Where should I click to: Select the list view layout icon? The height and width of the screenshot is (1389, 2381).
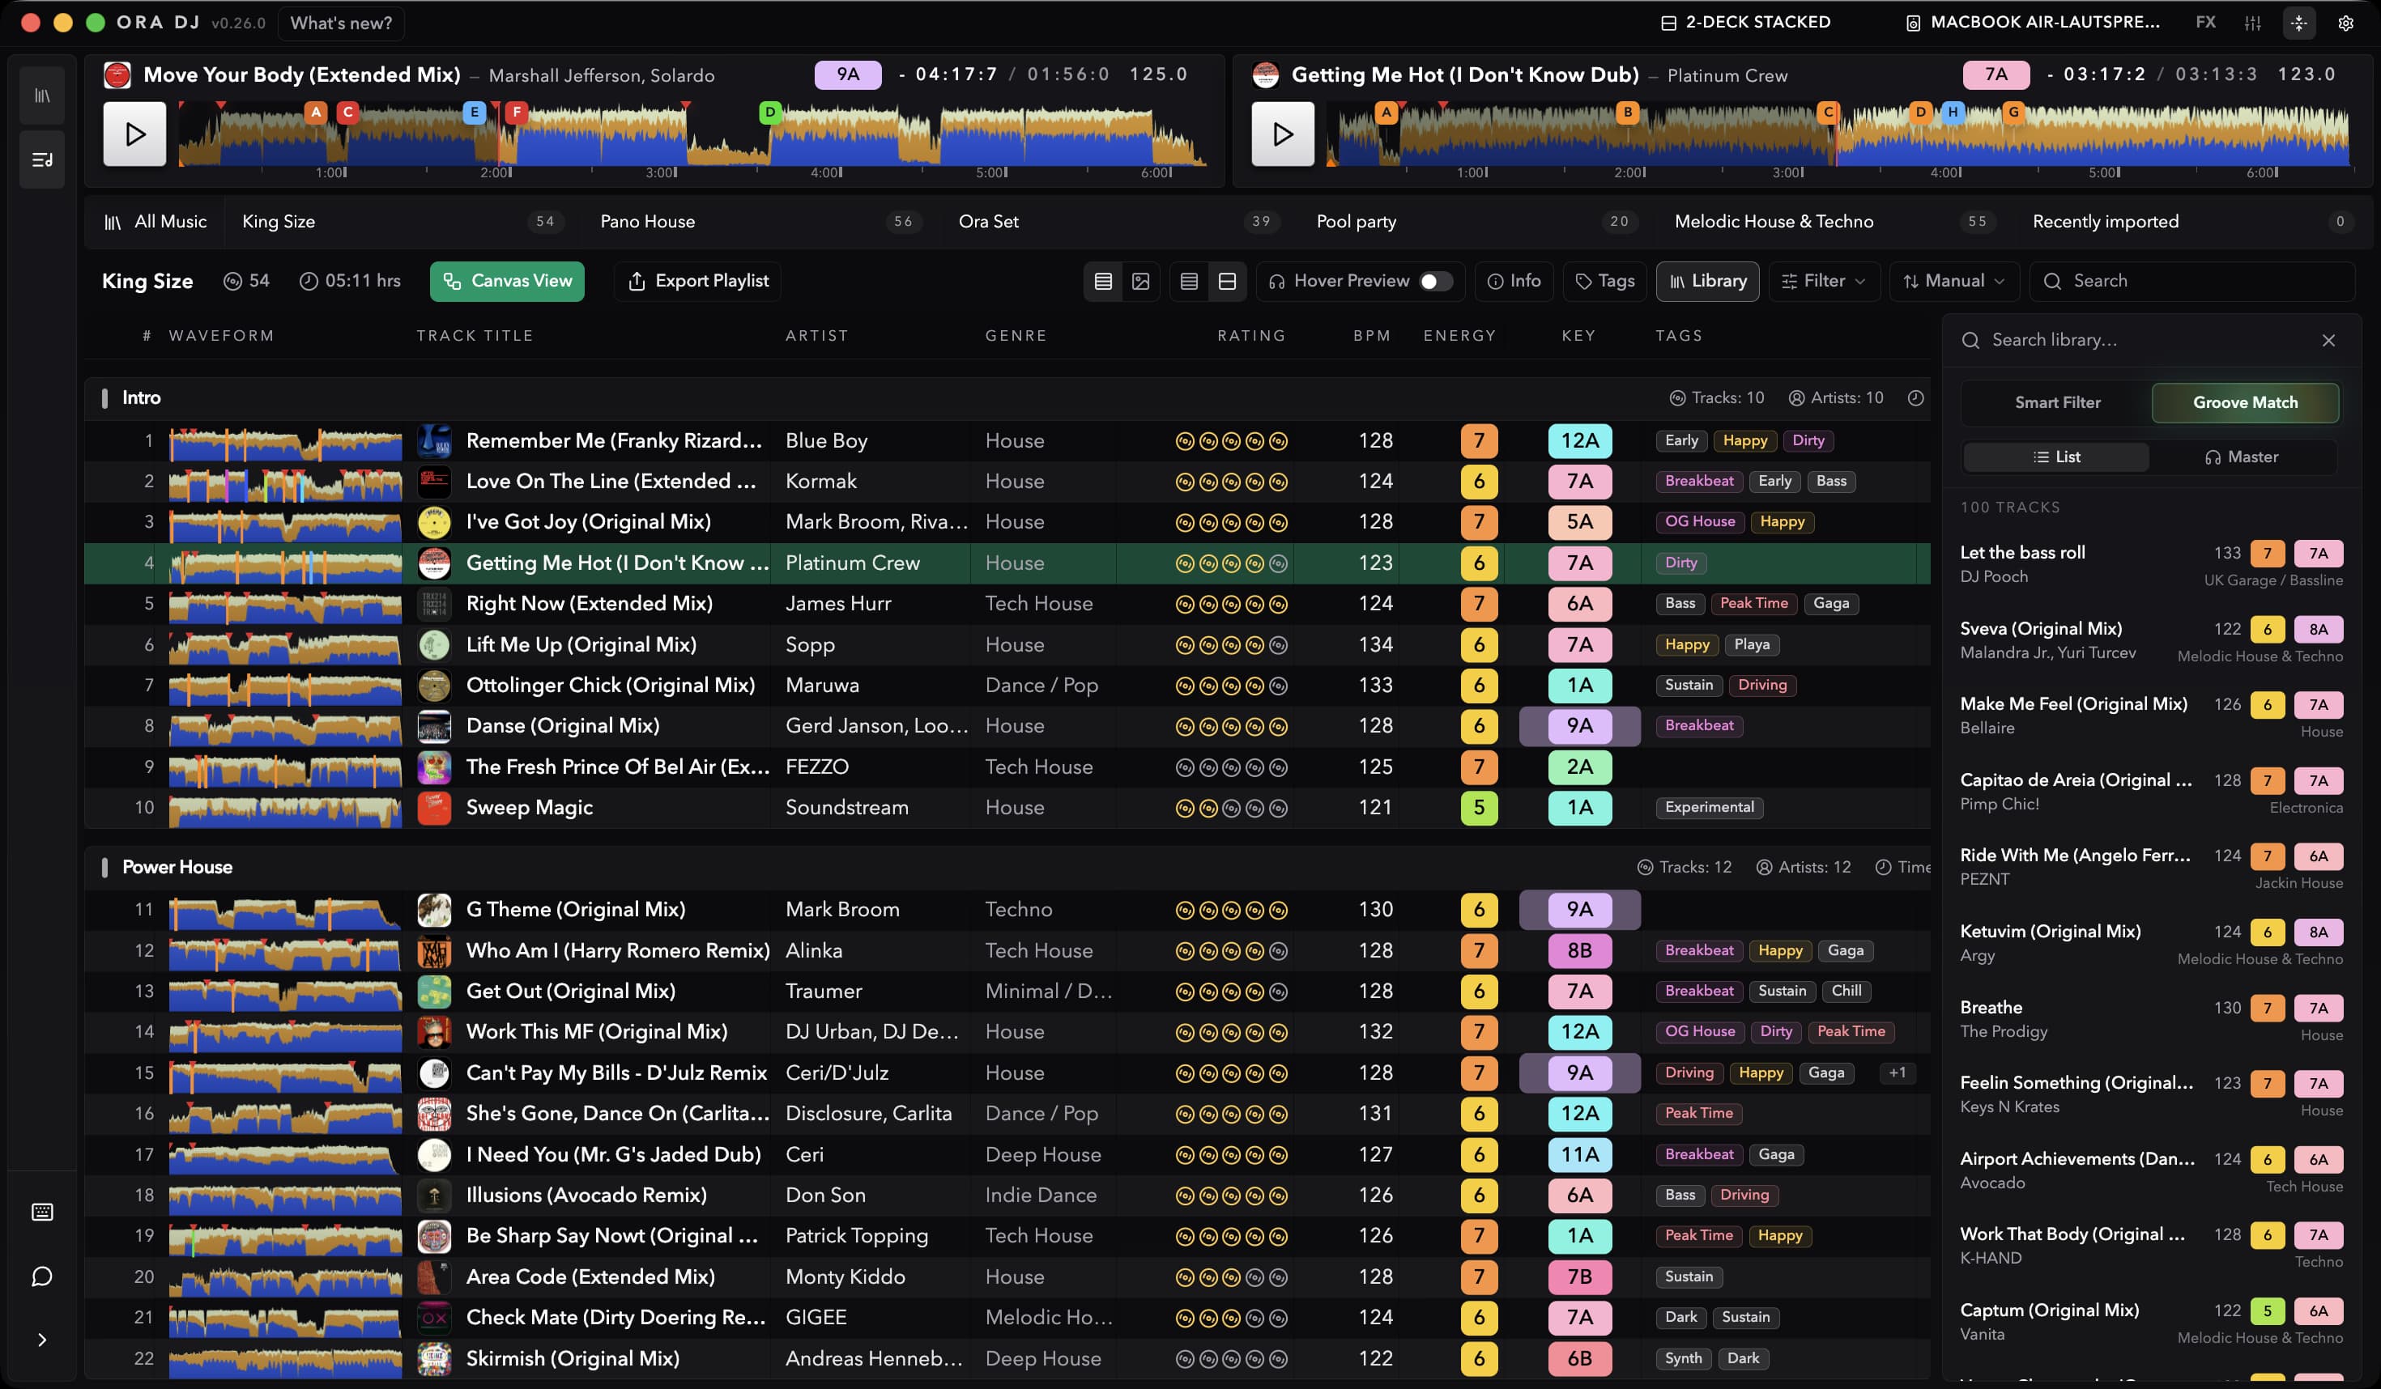click(1103, 282)
